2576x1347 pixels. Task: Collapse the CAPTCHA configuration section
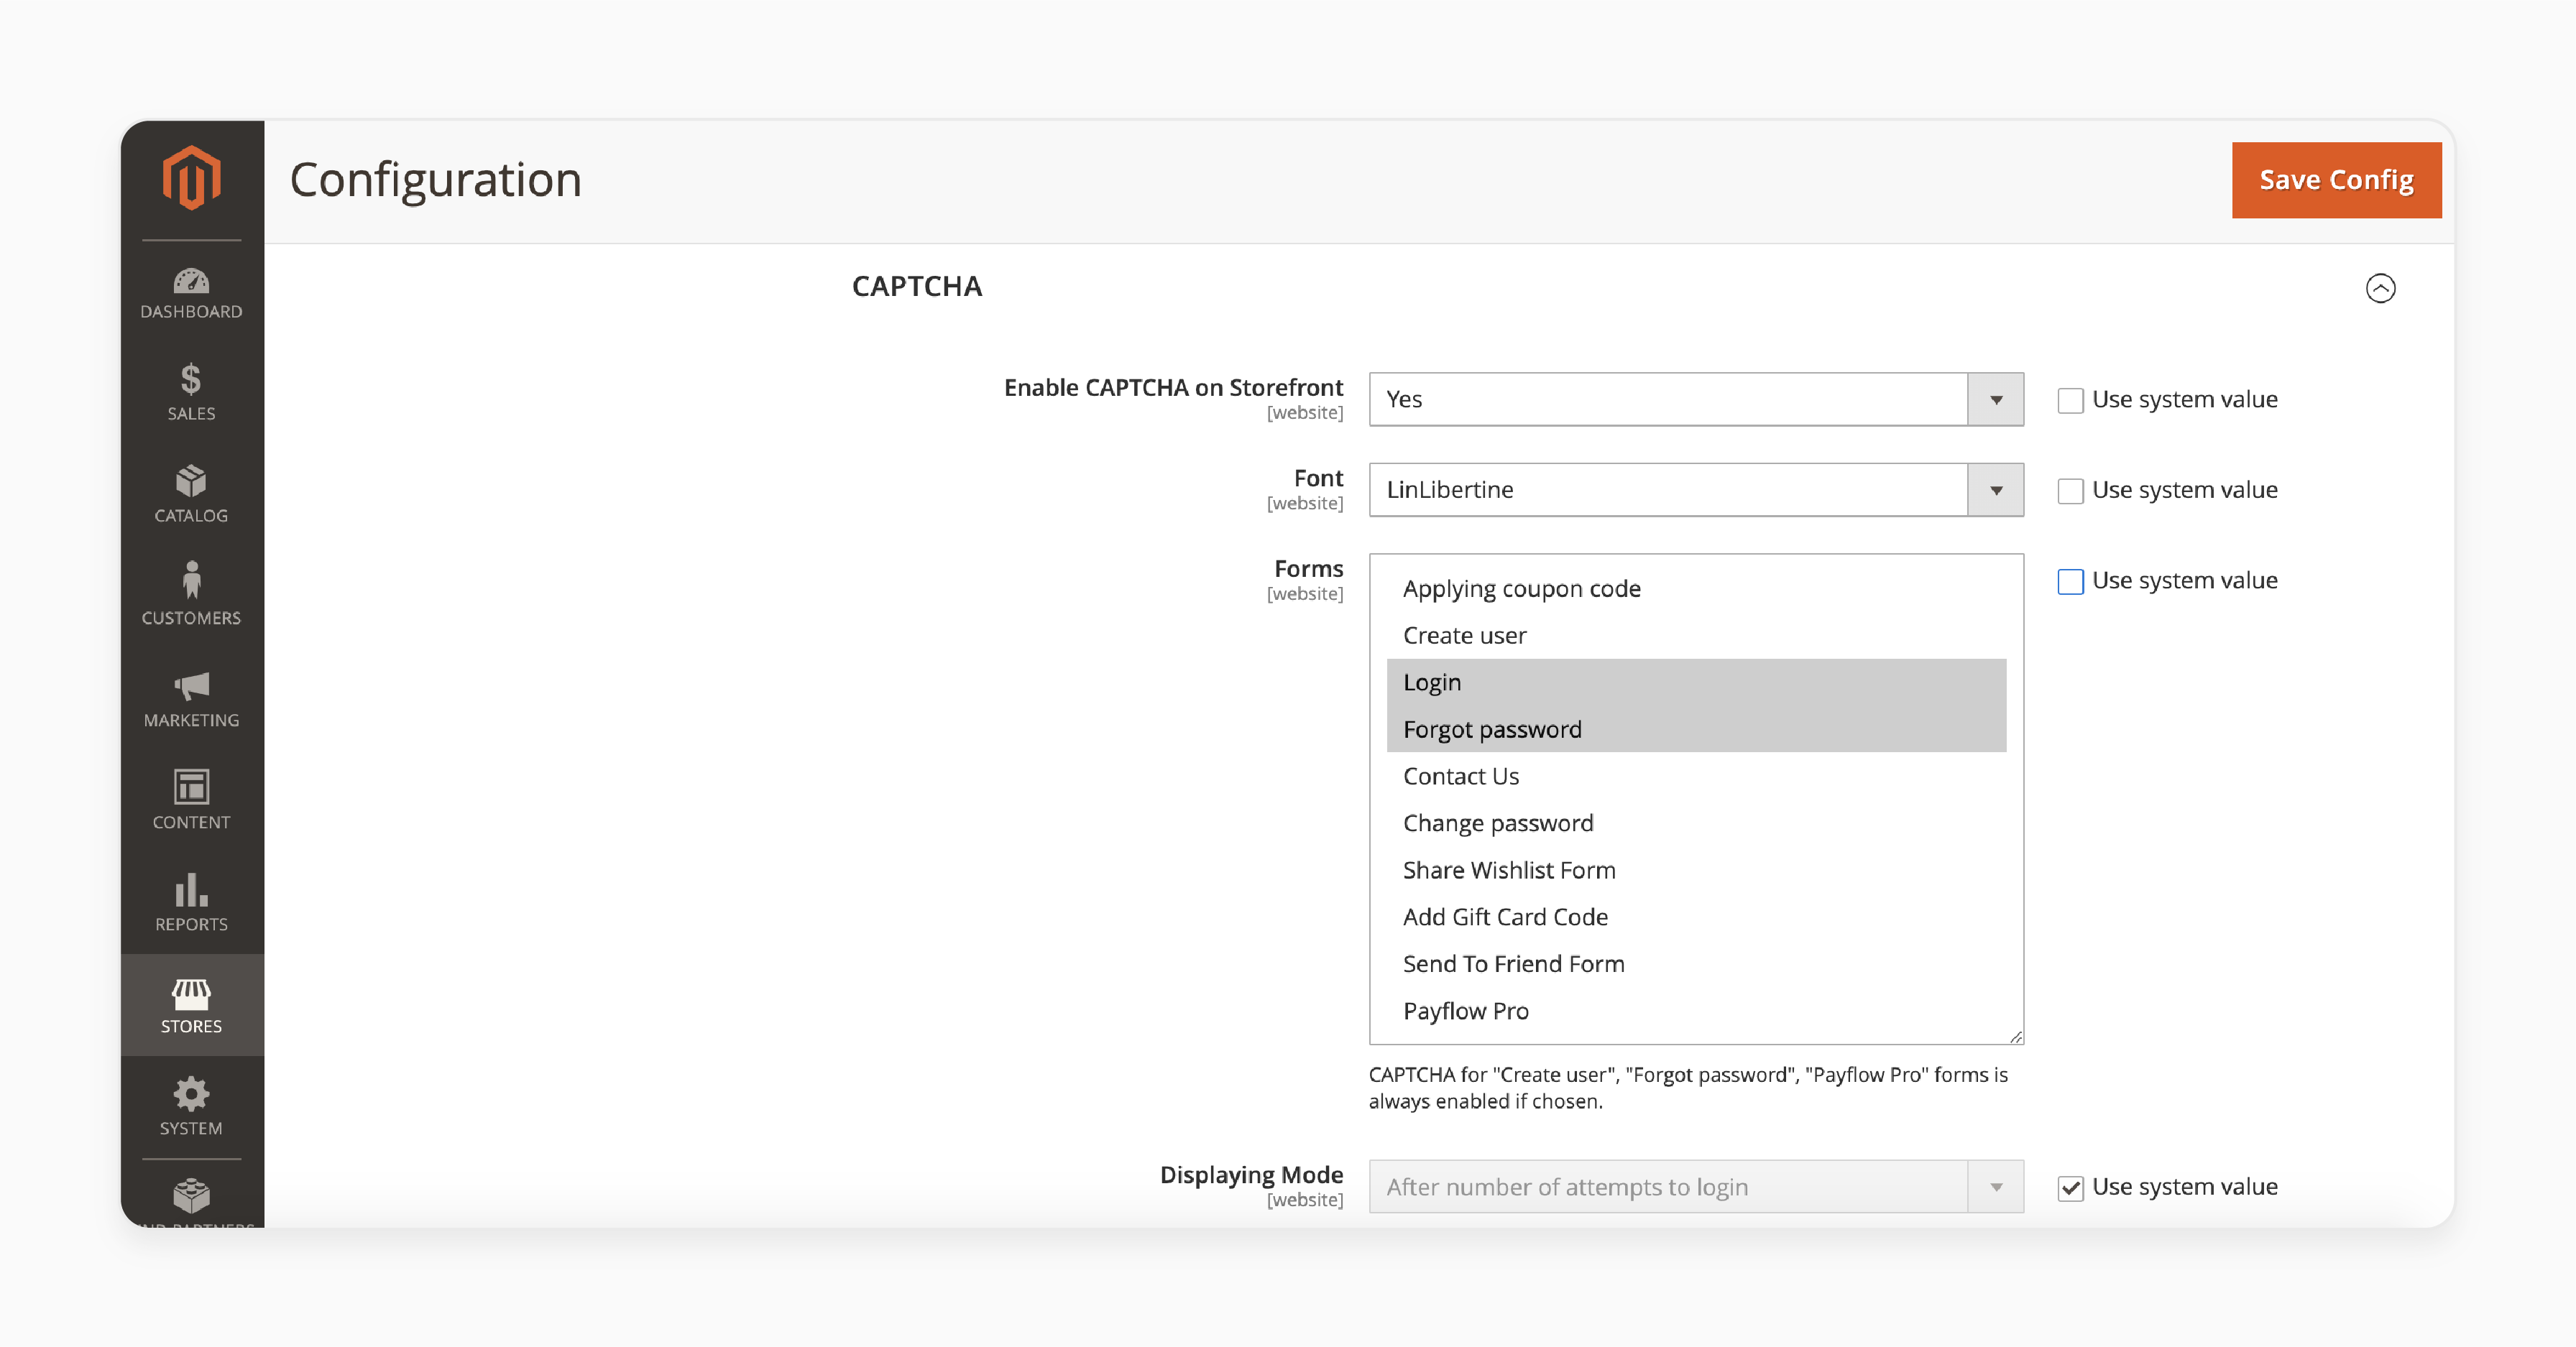[2380, 286]
